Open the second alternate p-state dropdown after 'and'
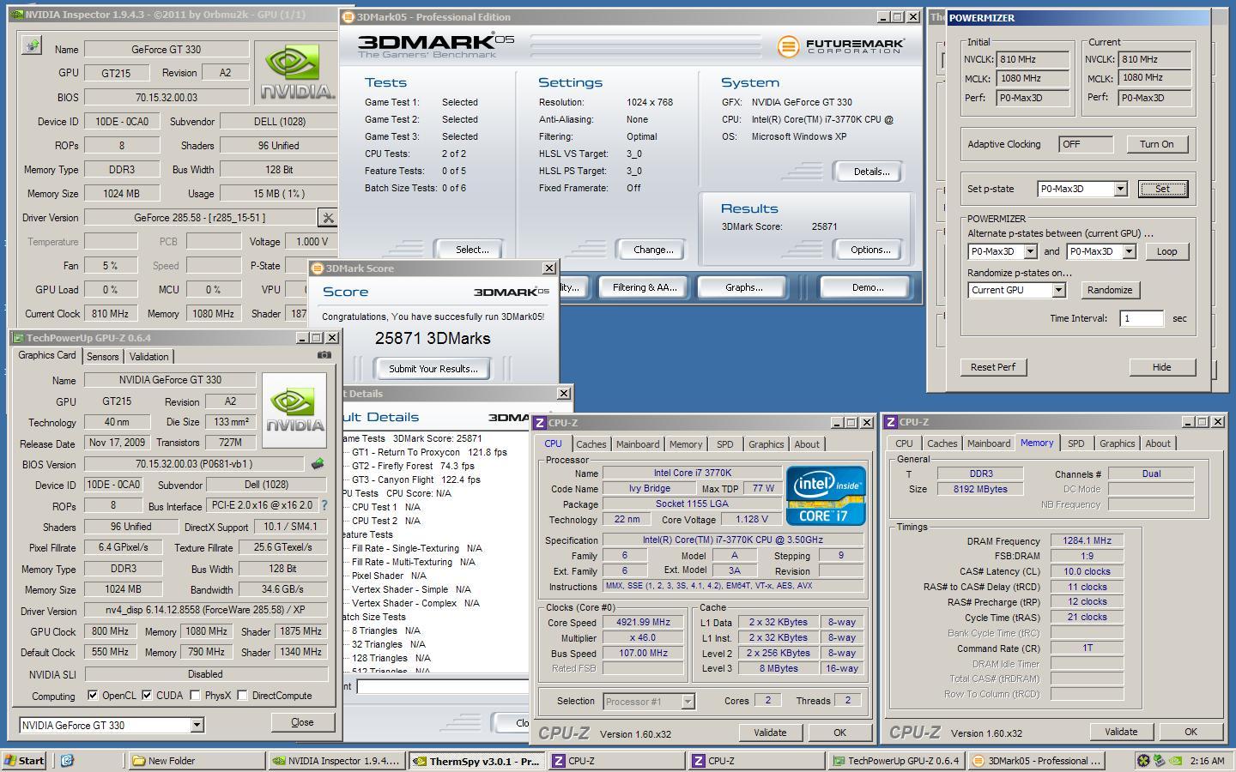Viewport: 1236px width, 772px height. pos(1129,251)
